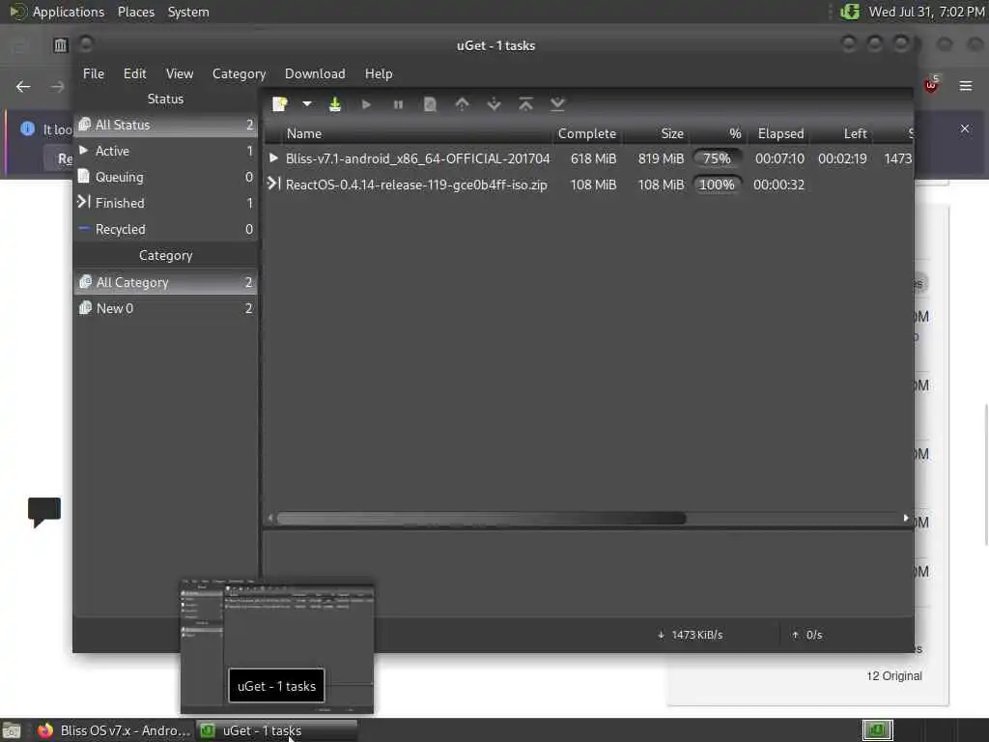Select All Status in the status list

click(166, 125)
